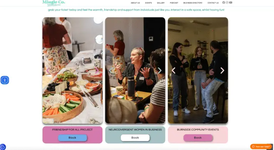This screenshot has width=274, height=150.
Task: Book the Burnside Community Events
Action: coord(198,138)
